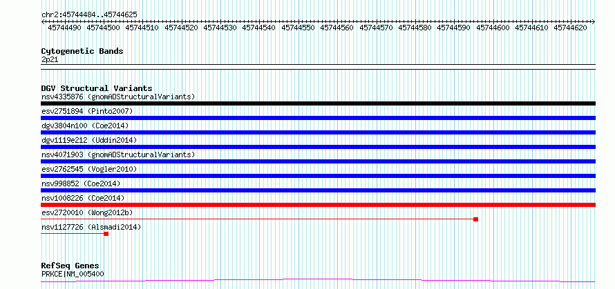Click ruler coordinate 45744610
Image resolution: width=615 pixels, height=289 pixels.
click(x=531, y=28)
